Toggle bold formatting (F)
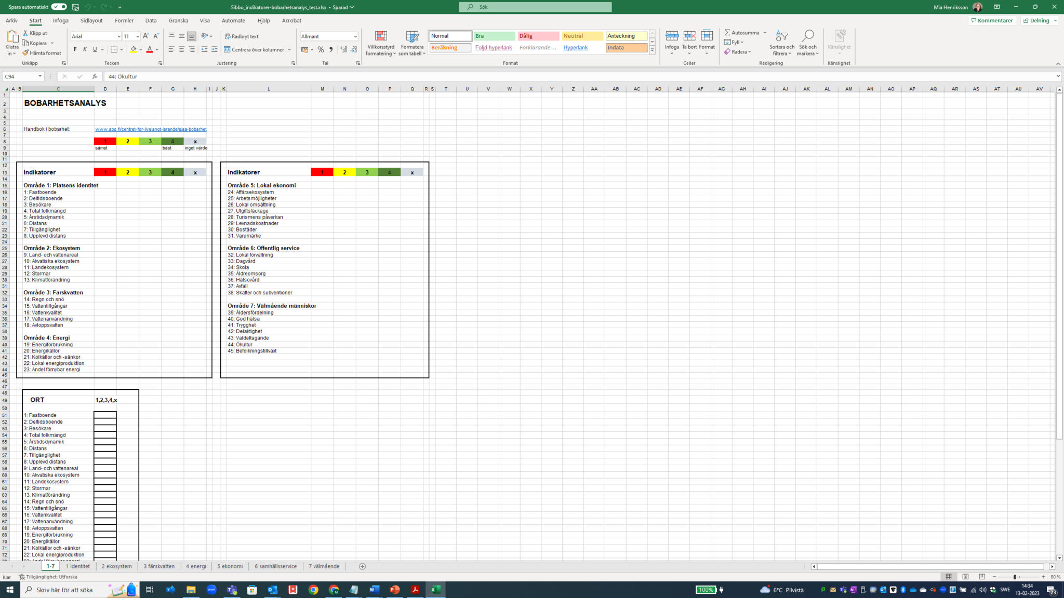 [x=75, y=49]
